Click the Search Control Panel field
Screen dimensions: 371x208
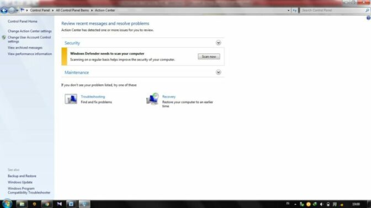[333, 10]
